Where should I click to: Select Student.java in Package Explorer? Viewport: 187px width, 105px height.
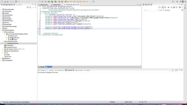[13, 40]
